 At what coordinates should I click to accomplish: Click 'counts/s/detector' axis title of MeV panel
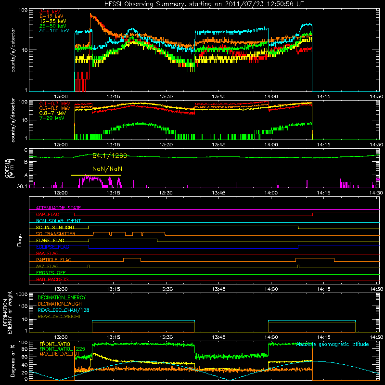click(13, 120)
